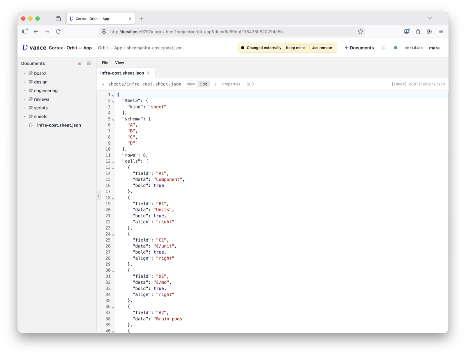
Task: Click the notes icon with count 0
Action: coord(250,84)
